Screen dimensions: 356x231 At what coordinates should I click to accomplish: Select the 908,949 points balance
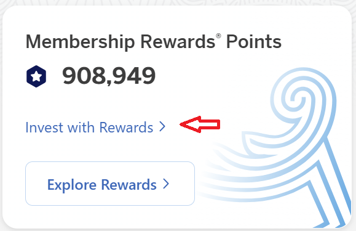point(109,76)
